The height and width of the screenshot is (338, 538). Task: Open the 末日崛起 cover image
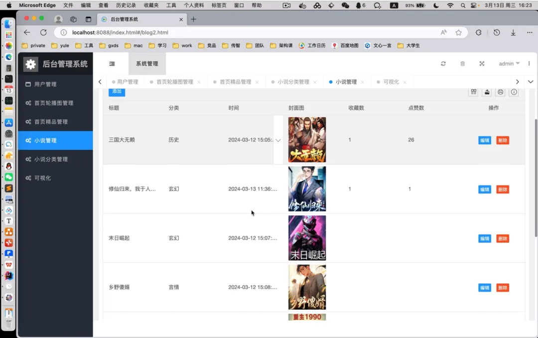tap(307, 238)
